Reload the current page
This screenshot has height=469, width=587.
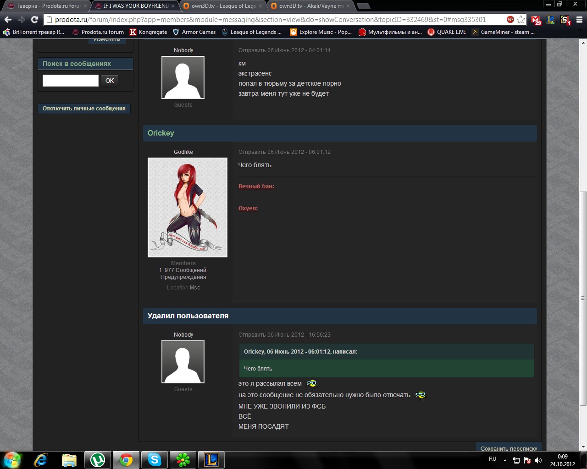[x=34, y=20]
